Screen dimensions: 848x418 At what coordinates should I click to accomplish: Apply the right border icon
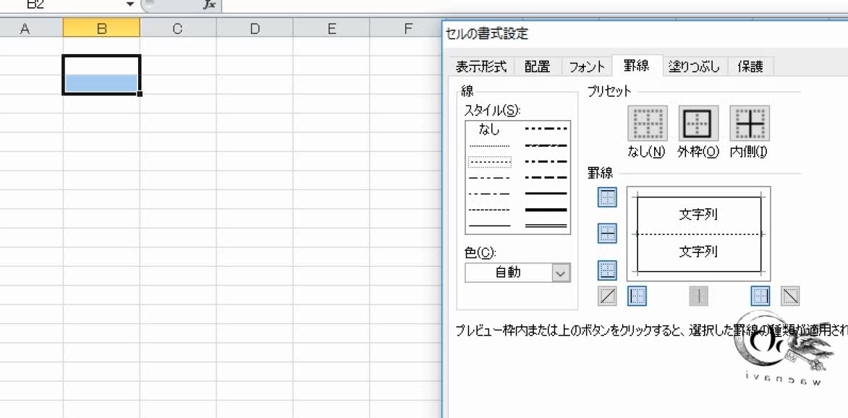759,295
